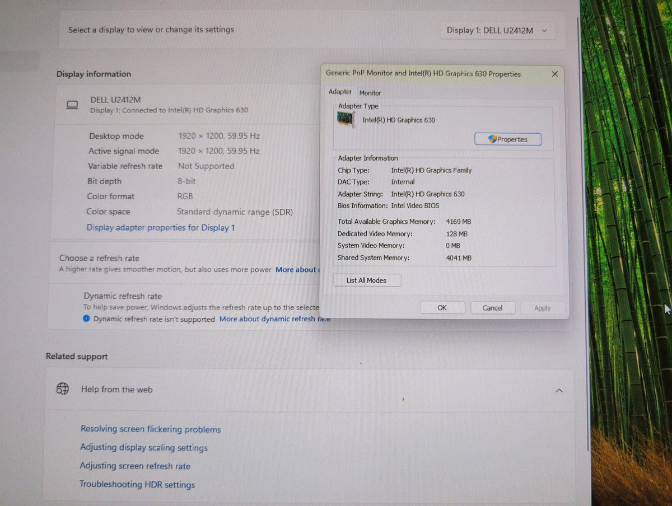Open adapter Properties button with shield
Viewport: 672px width, 506px height.
(508, 139)
